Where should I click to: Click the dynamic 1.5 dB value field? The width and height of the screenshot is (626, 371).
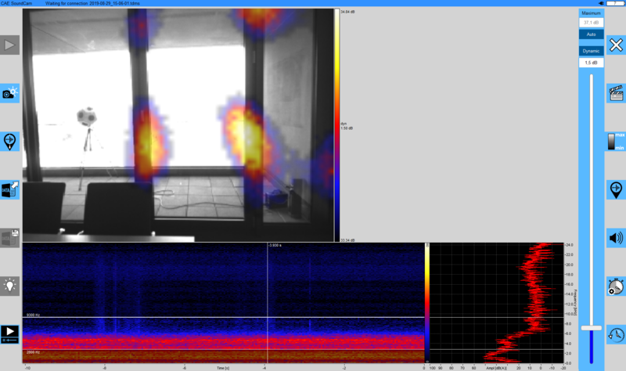click(591, 62)
